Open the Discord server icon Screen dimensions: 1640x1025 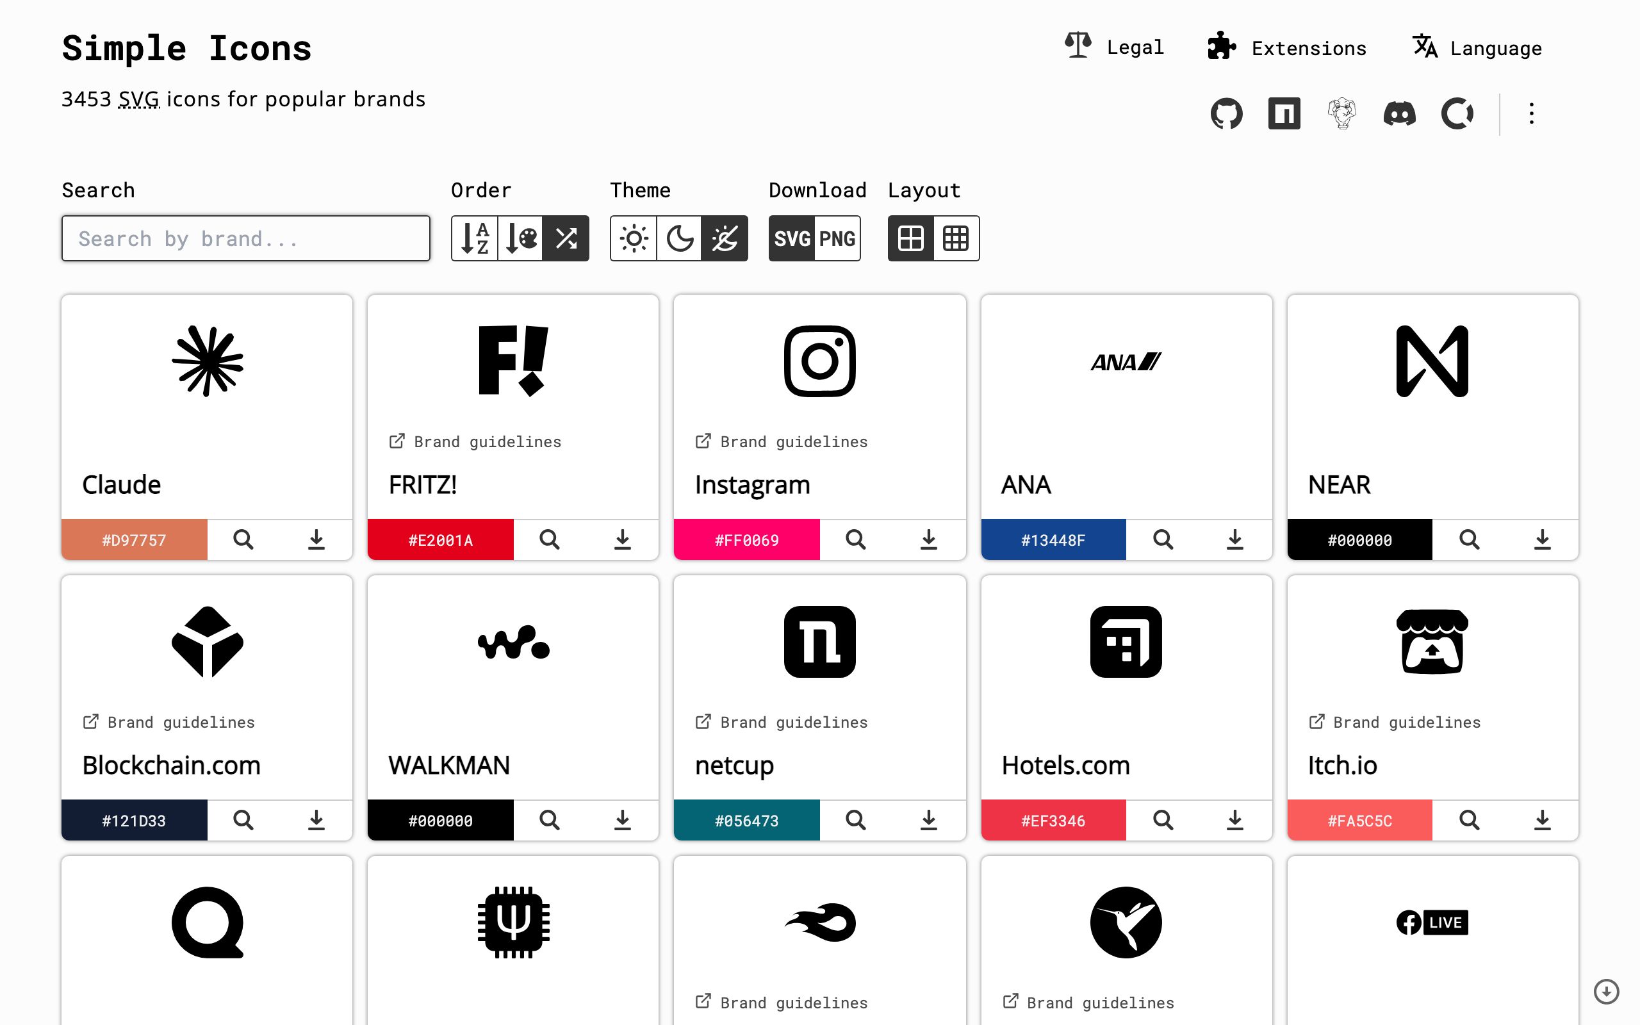pos(1399,113)
